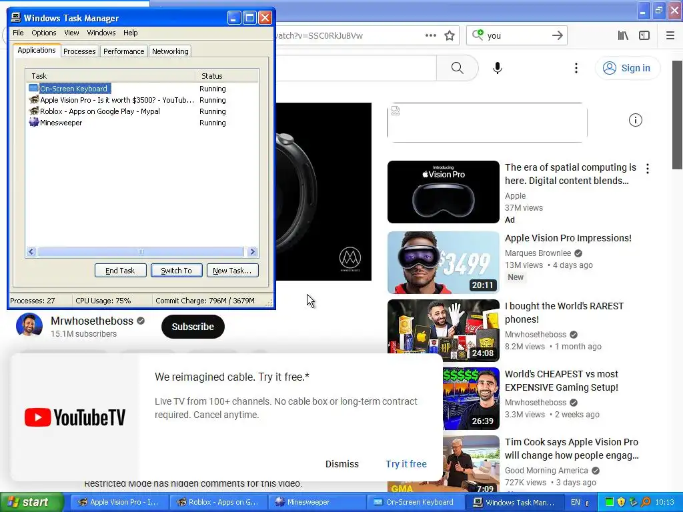
Task: Open the Help menu in Task Manager
Action: (x=130, y=33)
